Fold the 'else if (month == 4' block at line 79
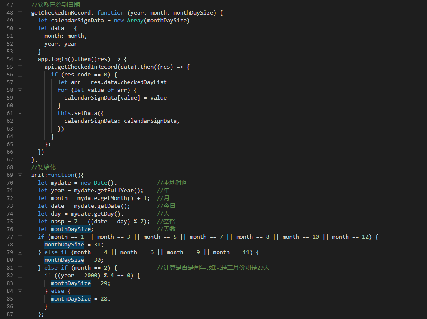The image size is (427, 319). click(20, 252)
